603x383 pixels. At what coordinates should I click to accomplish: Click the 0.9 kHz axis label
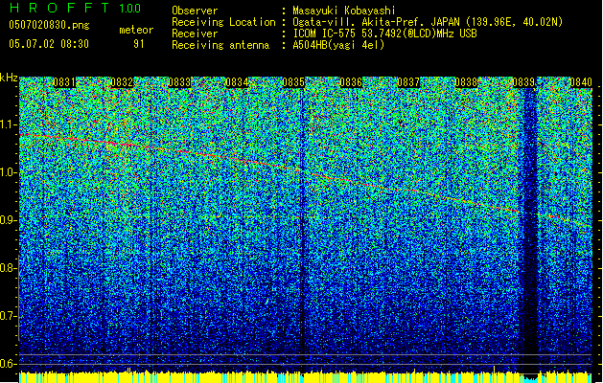click(8, 219)
